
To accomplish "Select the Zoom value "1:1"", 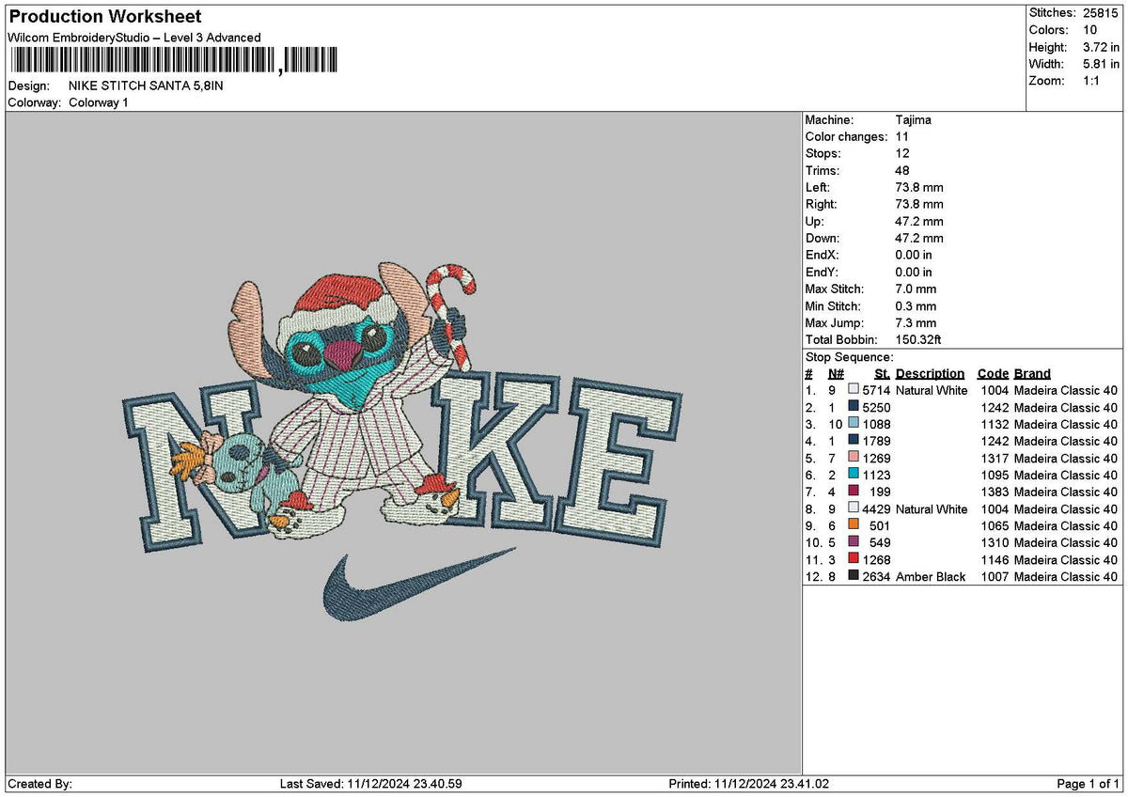I will coord(1092,81).
